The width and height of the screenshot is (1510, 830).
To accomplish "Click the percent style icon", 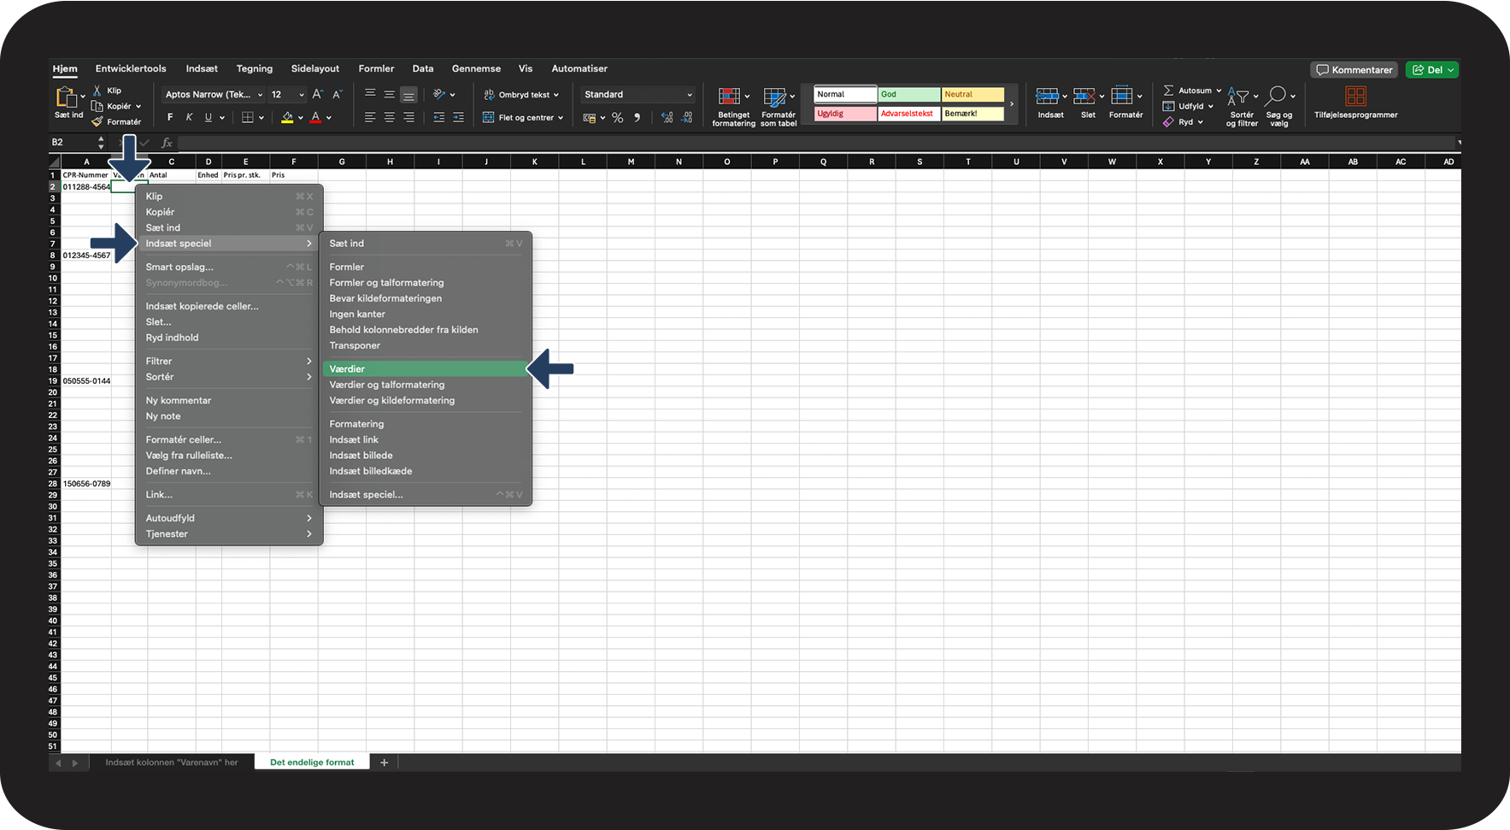I will (617, 118).
